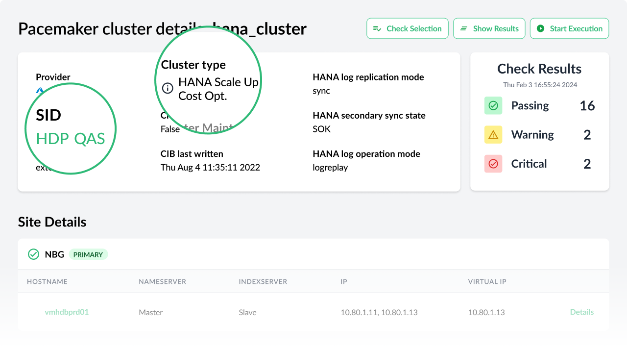Click the green Passing check icon
This screenshot has width=627, height=349.
(x=493, y=105)
